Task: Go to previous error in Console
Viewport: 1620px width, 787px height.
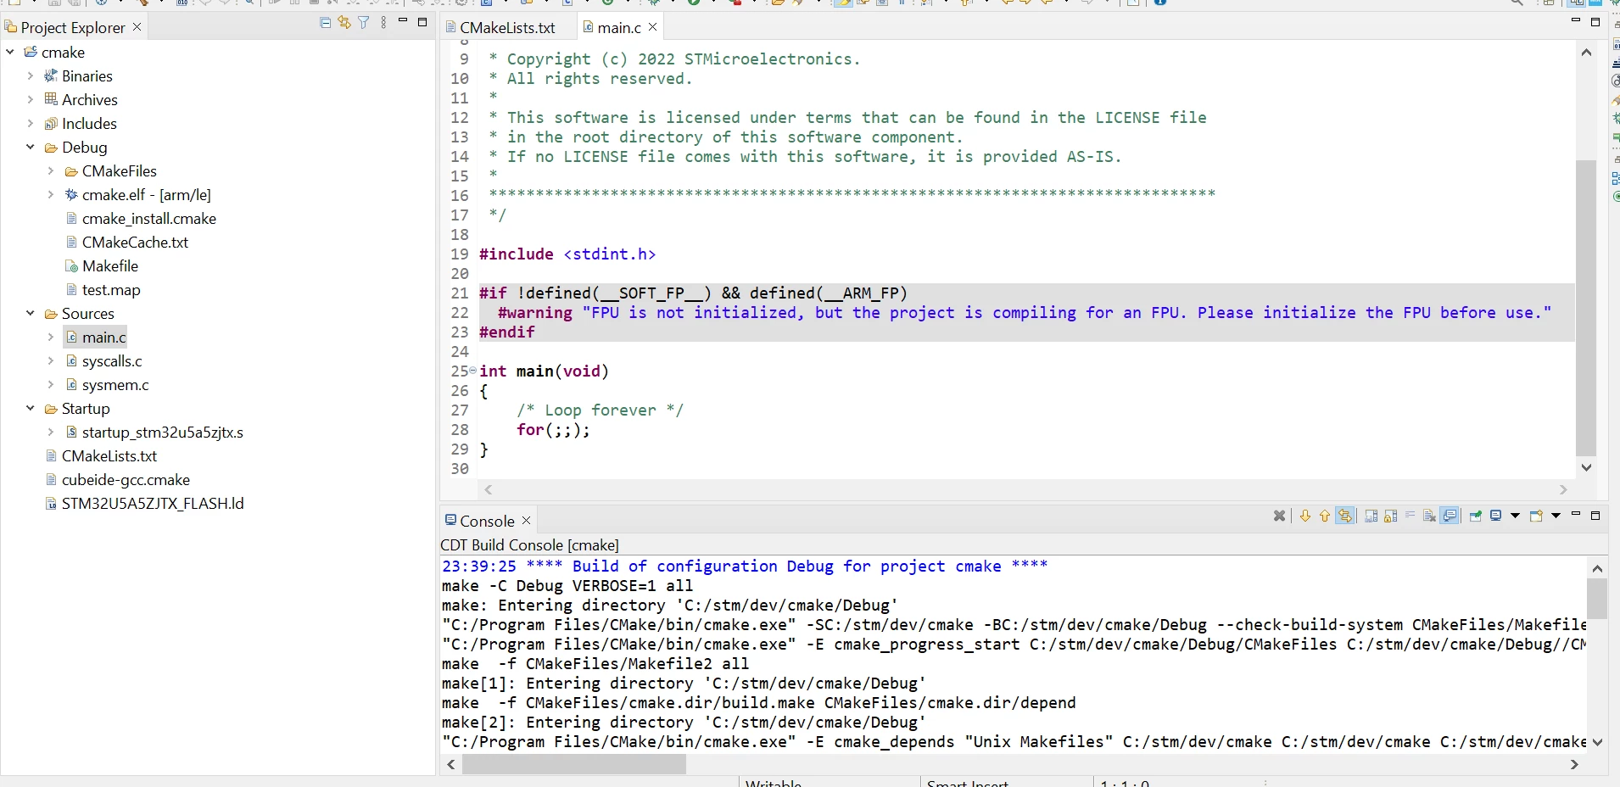Action: click(1325, 516)
